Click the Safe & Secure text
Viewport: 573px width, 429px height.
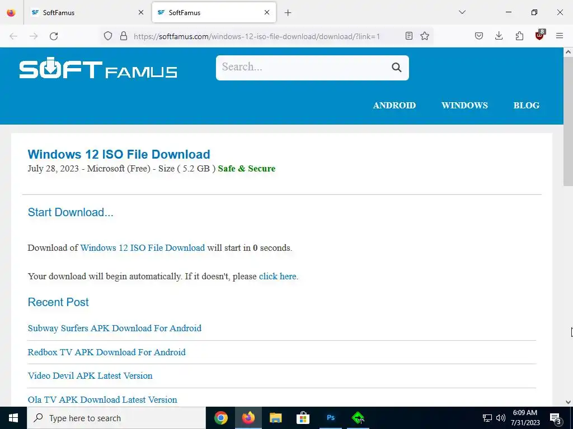point(247,169)
